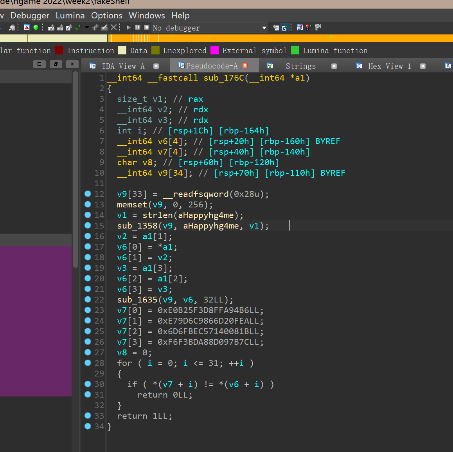Toggle breakpoint dot on line 22
The image size is (453, 452).
88,299
